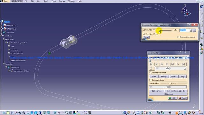Click the Reset button in Kinematics Simulation
This screenshot has width=204, height=115.
[x=146, y=37]
